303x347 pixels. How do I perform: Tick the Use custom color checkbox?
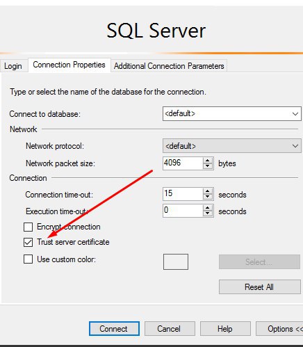[x=28, y=259]
